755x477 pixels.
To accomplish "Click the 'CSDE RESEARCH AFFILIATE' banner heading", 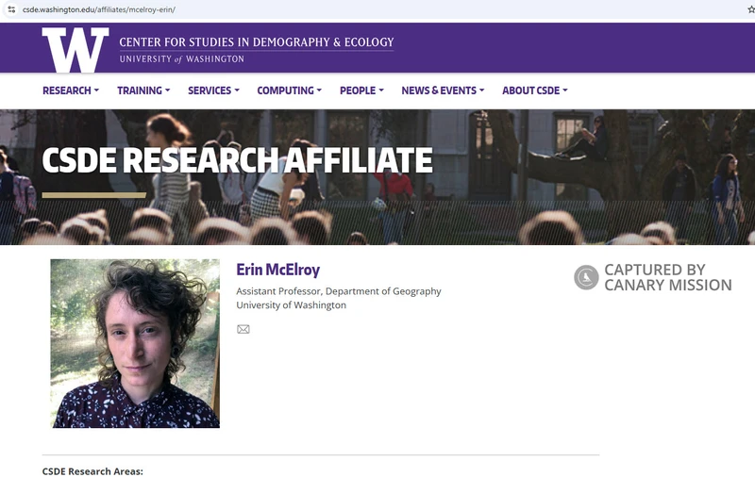I will pyautogui.click(x=238, y=160).
